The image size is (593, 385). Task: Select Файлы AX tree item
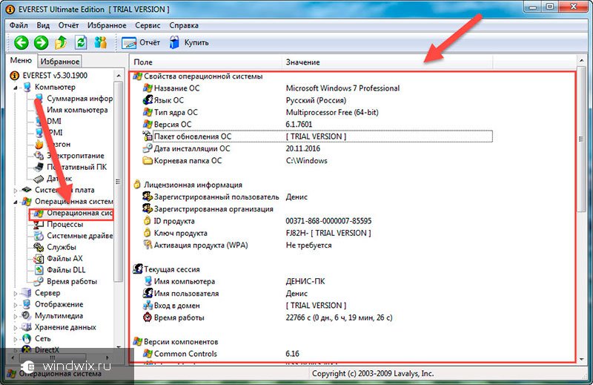pyautogui.click(x=59, y=259)
